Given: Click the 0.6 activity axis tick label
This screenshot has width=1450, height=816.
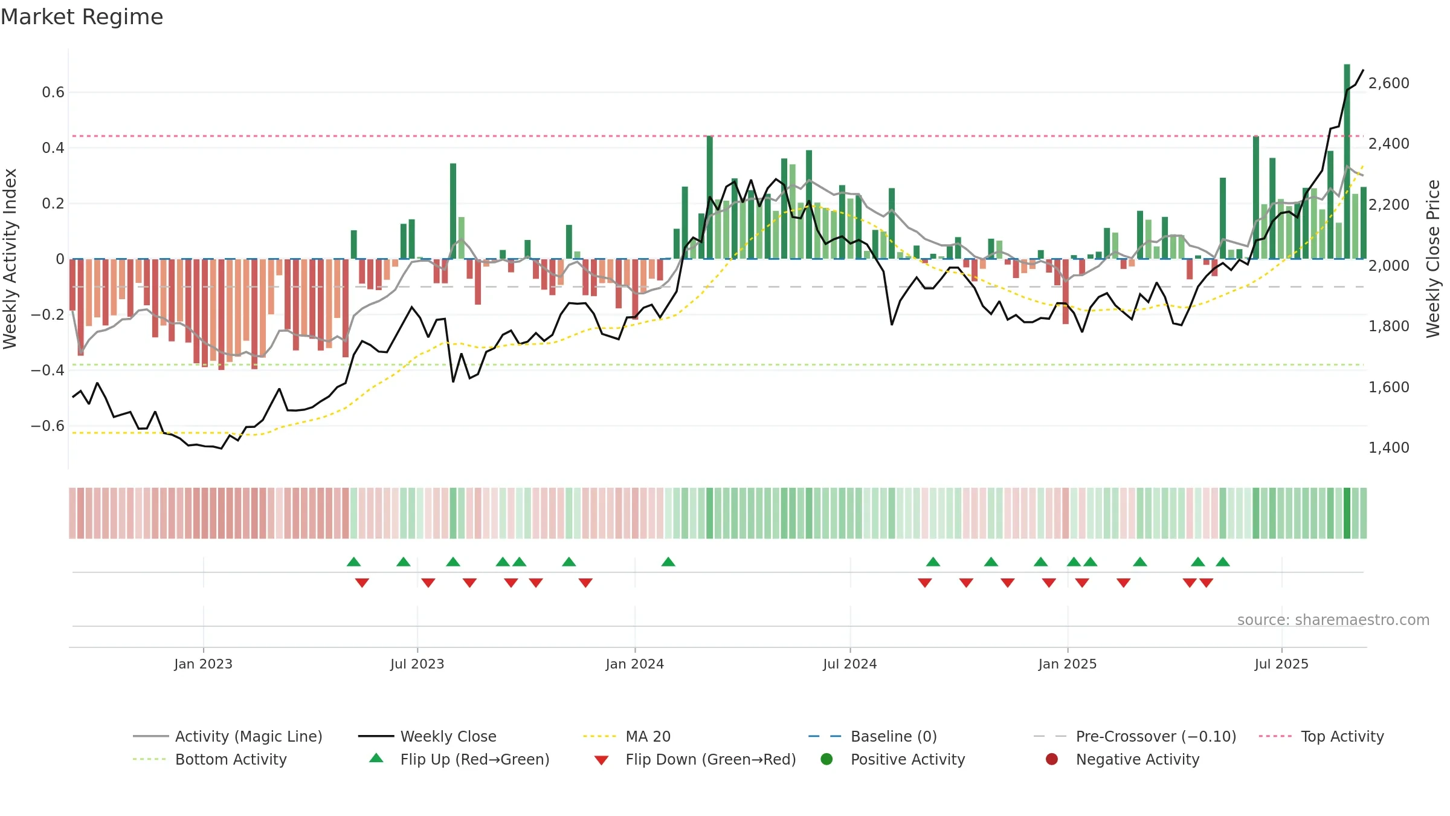Looking at the screenshot, I should pos(53,92).
